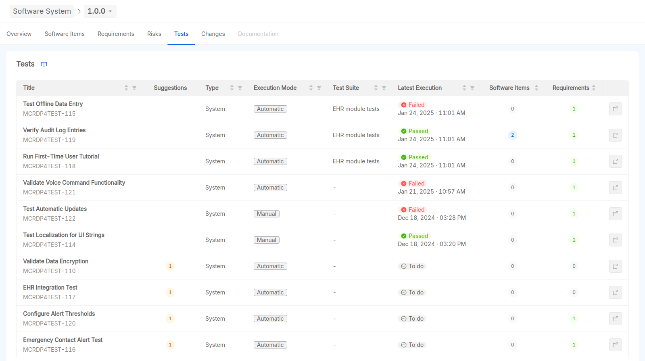This screenshot has height=361, width=645.
Task: Switch to the Changes tab
Action: click(213, 34)
